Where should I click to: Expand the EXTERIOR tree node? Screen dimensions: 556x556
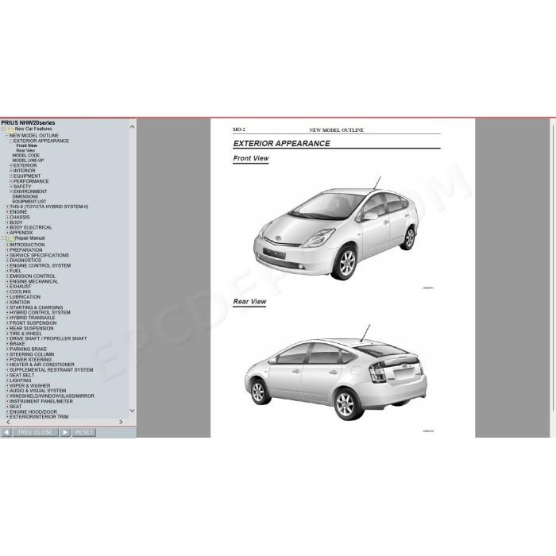tap(11, 165)
